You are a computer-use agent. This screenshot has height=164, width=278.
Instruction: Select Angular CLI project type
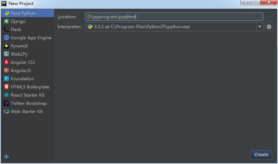click(28, 62)
